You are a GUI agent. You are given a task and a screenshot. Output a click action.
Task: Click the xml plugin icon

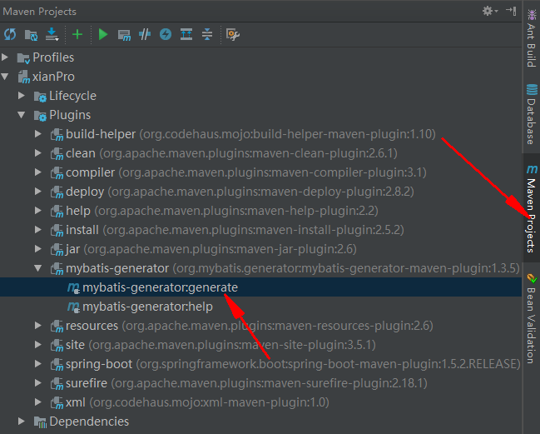(x=57, y=403)
